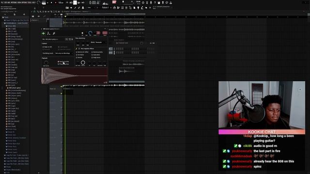
Task: Click the white pan knob in sampler
Action: pos(82,33)
